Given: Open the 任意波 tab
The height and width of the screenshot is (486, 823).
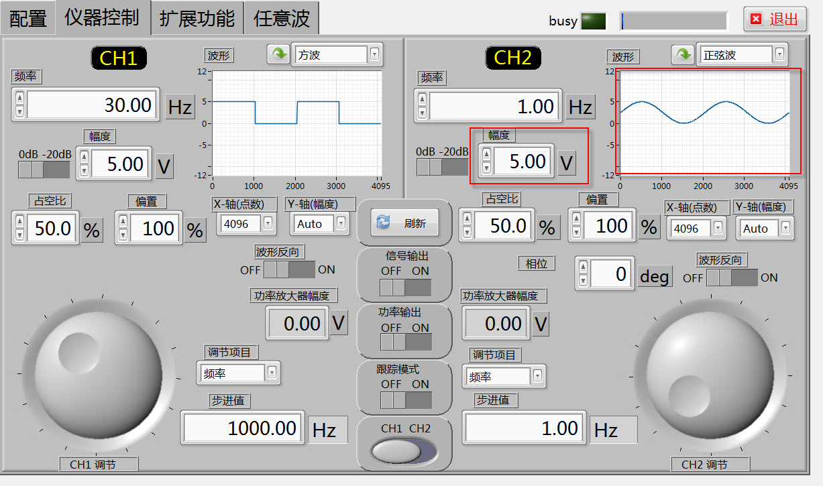Looking at the screenshot, I should tap(281, 17).
